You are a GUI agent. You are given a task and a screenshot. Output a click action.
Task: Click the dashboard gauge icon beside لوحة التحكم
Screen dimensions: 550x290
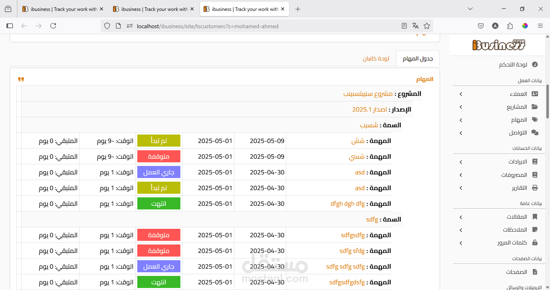pyautogui.click(x=535, y=64)
